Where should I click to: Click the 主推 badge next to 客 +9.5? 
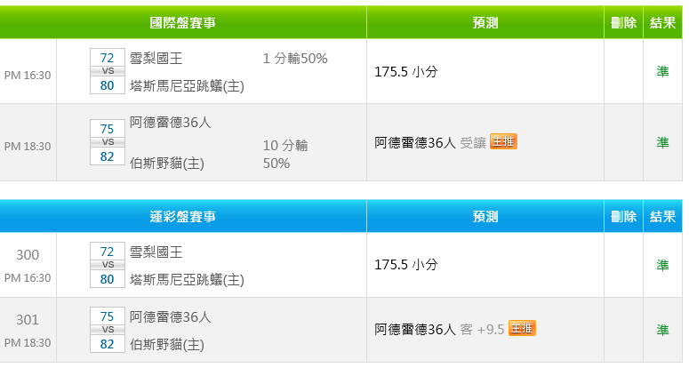click(522, 328)
